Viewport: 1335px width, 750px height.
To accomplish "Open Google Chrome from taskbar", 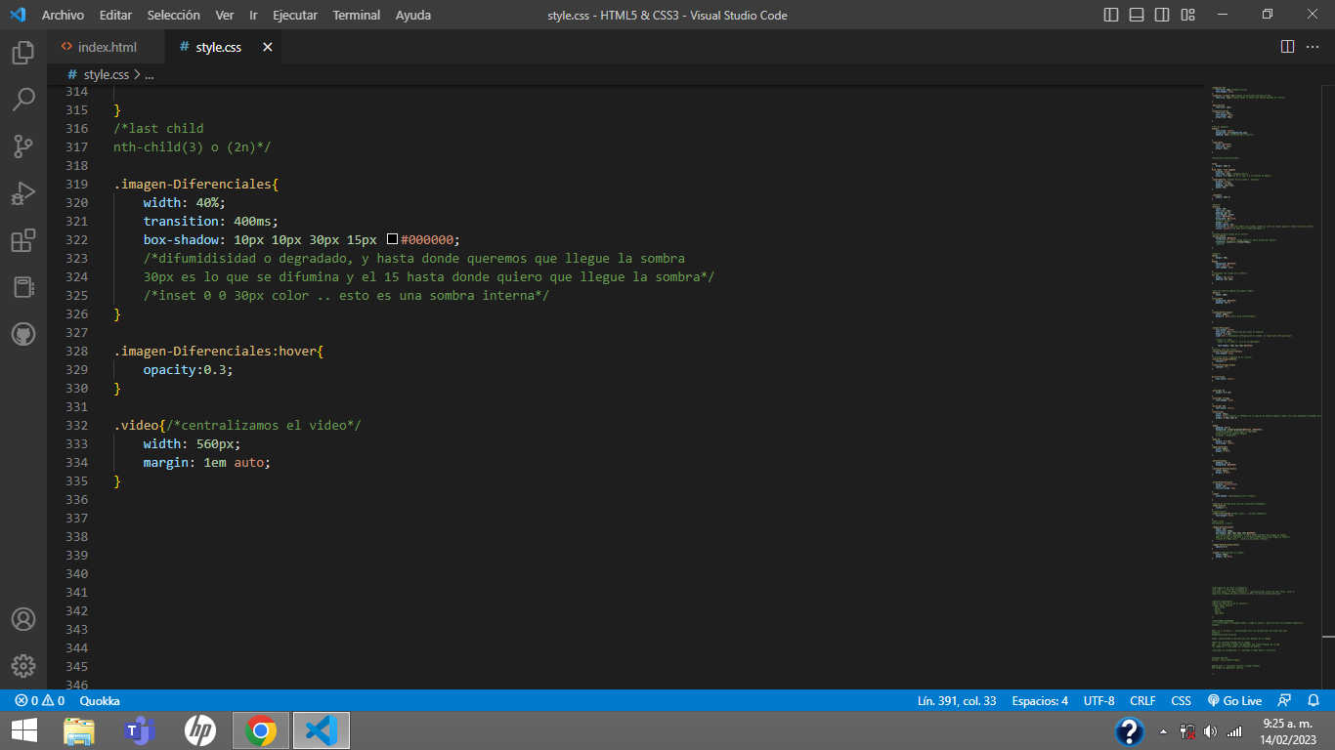I will pos(261,729).
